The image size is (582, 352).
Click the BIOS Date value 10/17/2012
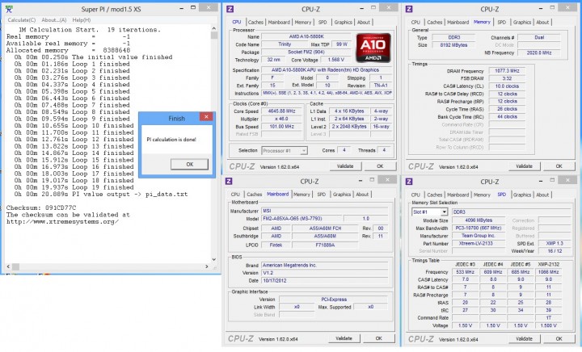pyautogui.click(x=325, y=280)
